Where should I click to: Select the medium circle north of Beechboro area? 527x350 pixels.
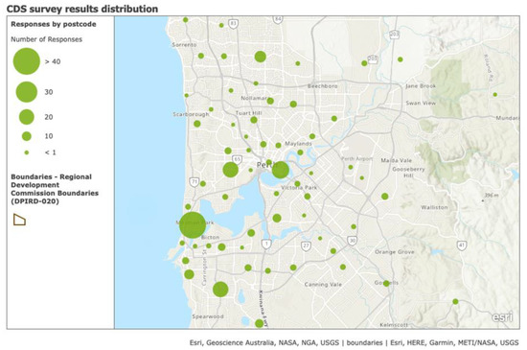click(260, 57)
